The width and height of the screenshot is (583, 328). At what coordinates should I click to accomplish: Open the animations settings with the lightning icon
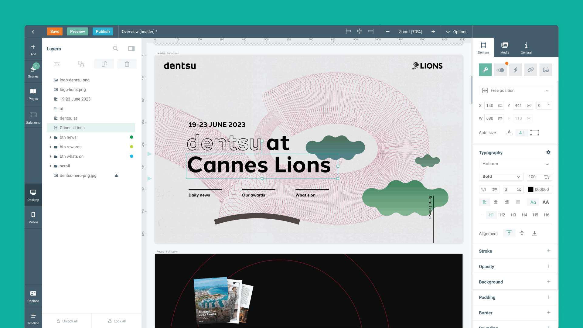[x=515, y=70]
